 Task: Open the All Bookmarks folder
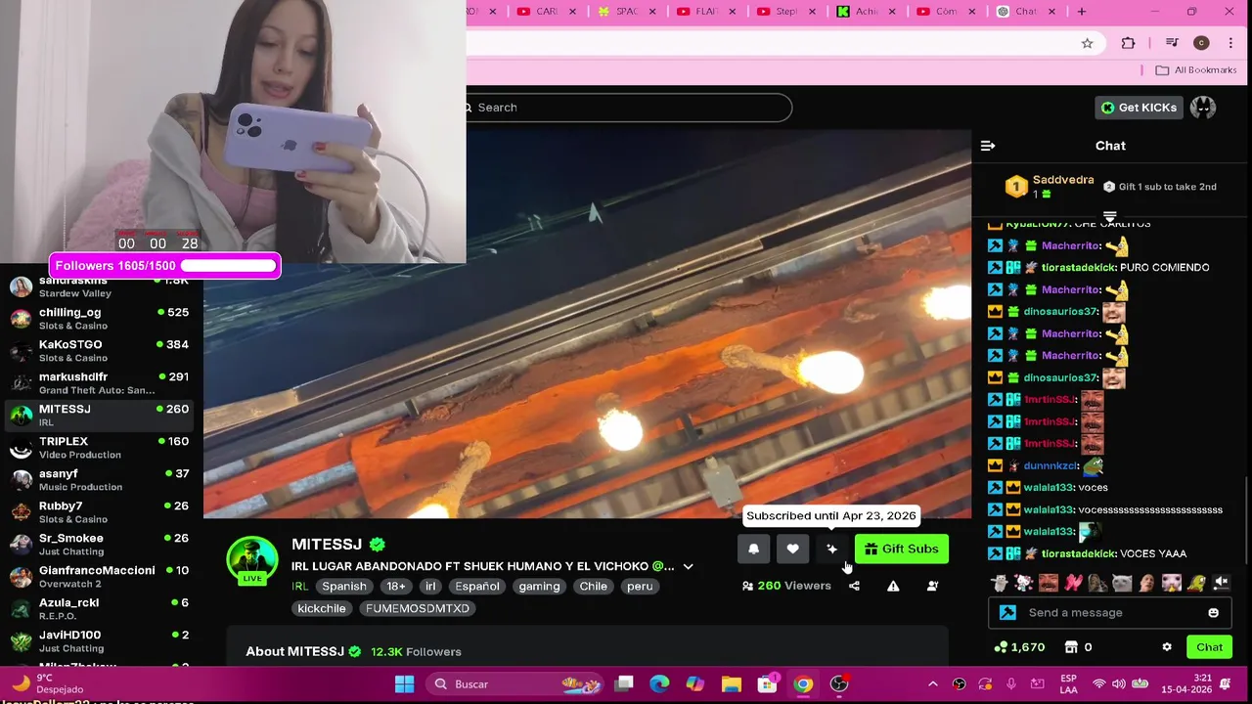[x=1196, y=70]
